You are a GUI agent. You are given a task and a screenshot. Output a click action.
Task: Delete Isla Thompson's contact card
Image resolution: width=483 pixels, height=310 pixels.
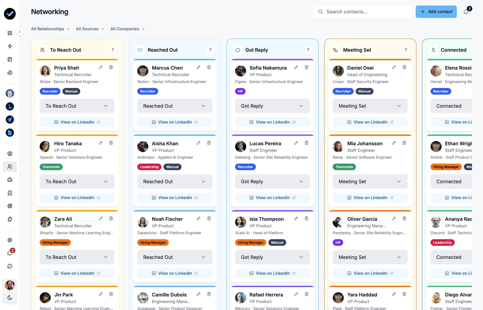306,218
